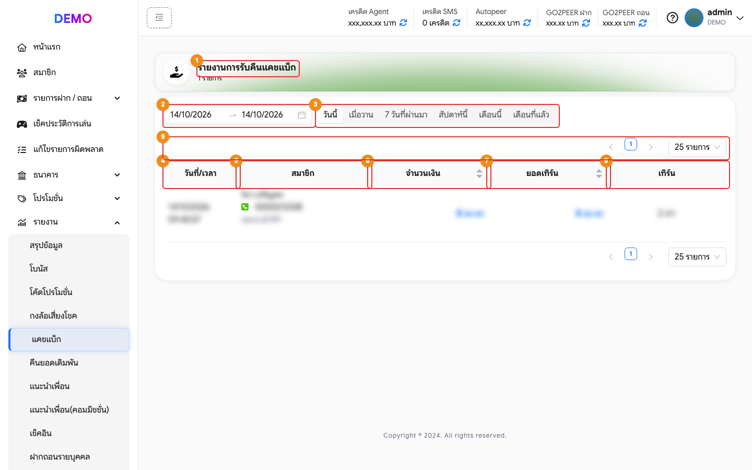Viewport: 752px width, 470px height.
Task: Refresh the เครดิต Agent balance
Action: pyautogui.click(x=403, y=23)
